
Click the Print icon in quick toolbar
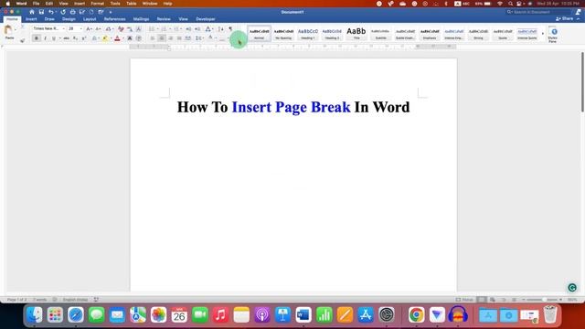(72, 12)
